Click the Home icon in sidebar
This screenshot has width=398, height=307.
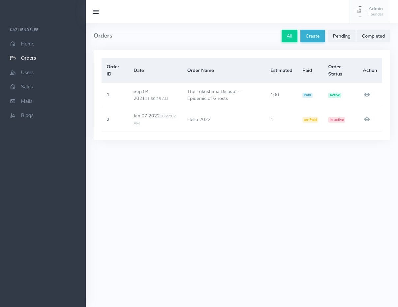tap(13, 44)
